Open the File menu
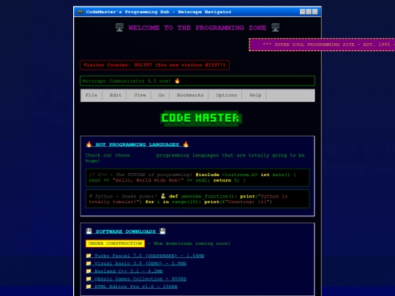 coord(91,95)
